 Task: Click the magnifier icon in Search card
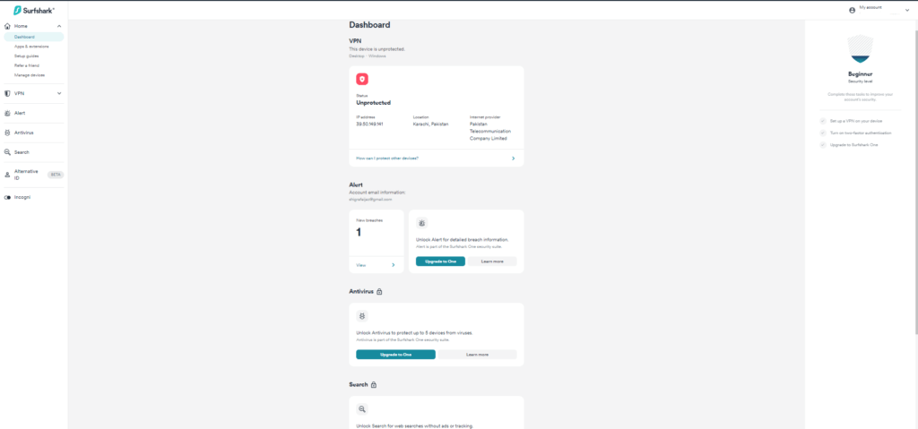(362, 409)
